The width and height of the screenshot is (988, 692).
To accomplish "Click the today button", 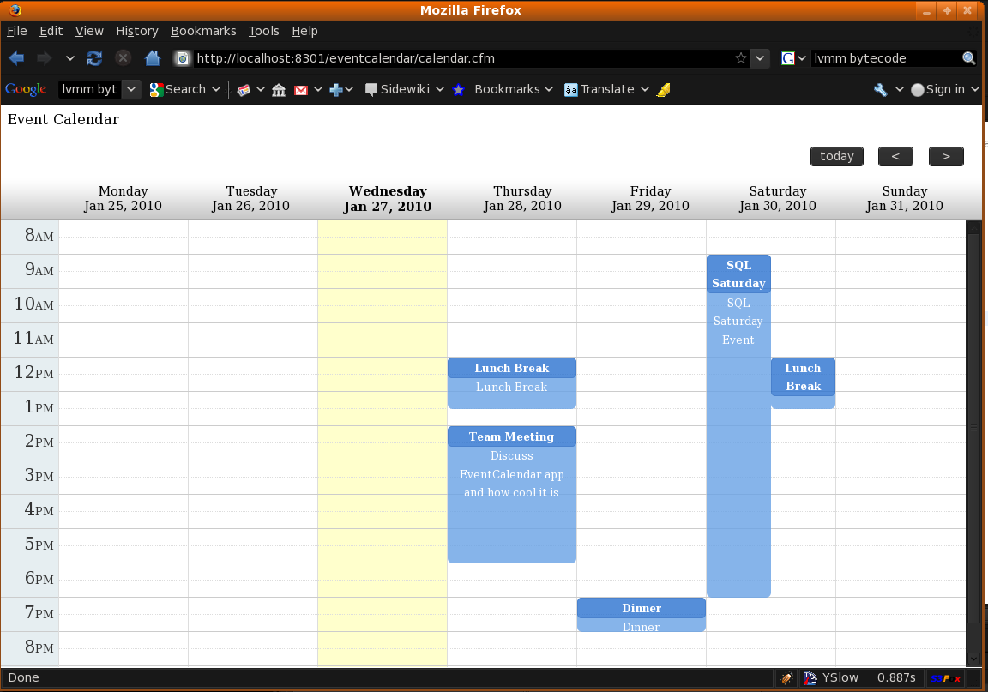I will 836,156.
